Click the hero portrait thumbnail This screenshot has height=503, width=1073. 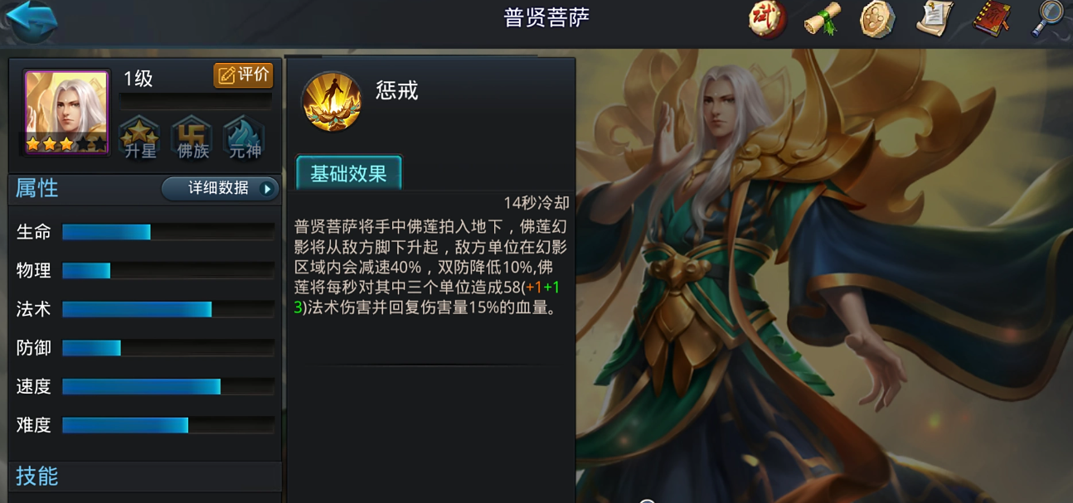click(x=66, y=113)
